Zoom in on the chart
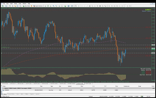 pyautogui.click(x=54, y=6)
